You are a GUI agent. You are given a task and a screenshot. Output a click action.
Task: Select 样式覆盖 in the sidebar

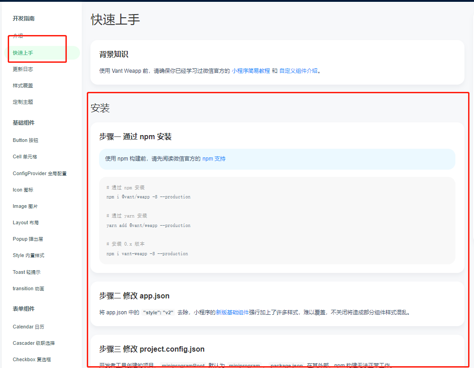click(23, 86)
